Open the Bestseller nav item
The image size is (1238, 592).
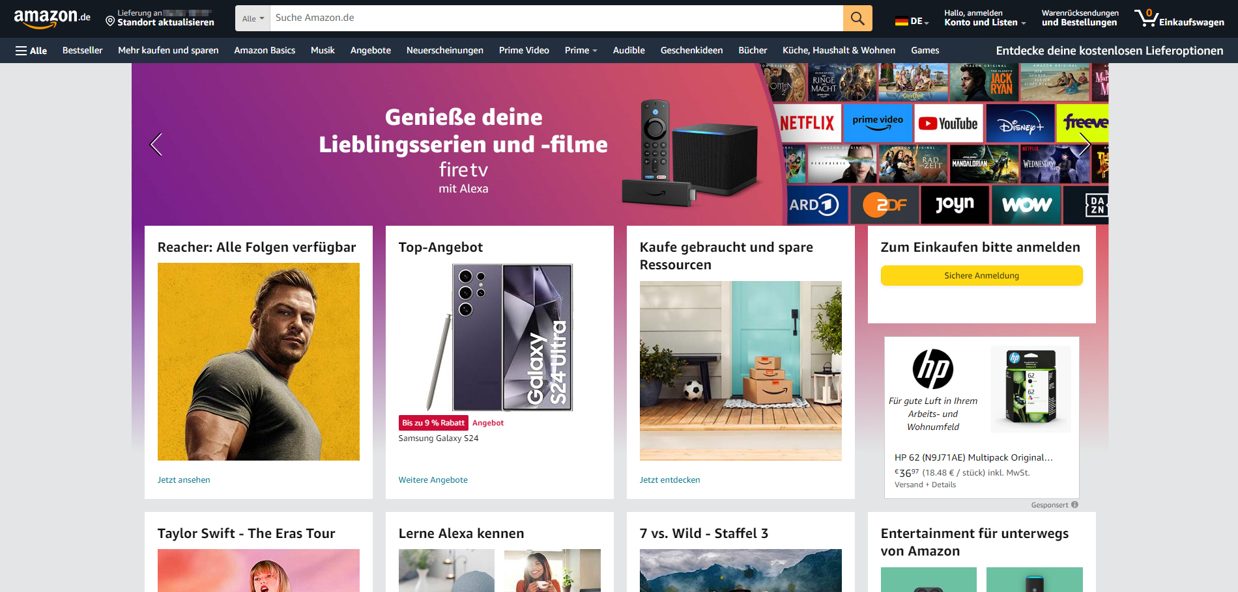pos(82,51)
